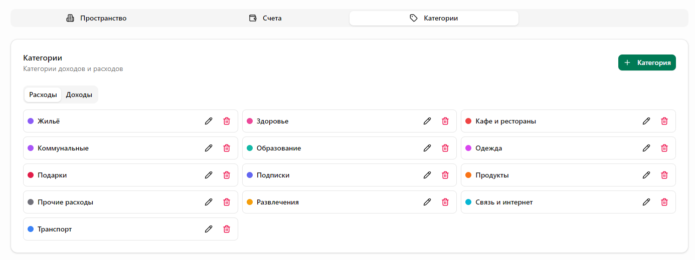Click the pink dot beside Здоровье
The image size is (695, 260).
tap(250, 121)
